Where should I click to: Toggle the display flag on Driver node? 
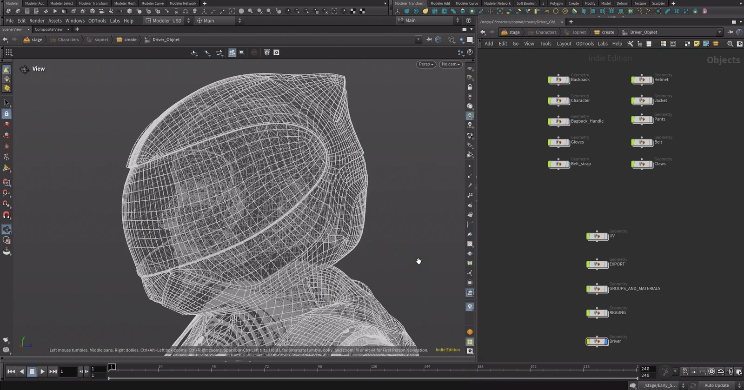pyautogui.click(x=606, y=342)
